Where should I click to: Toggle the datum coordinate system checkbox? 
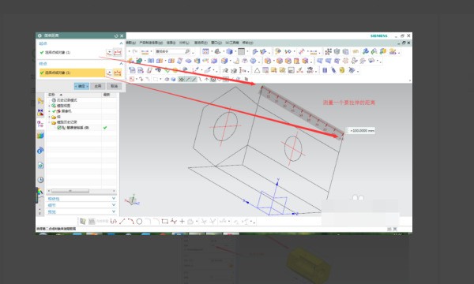(59, 128)
